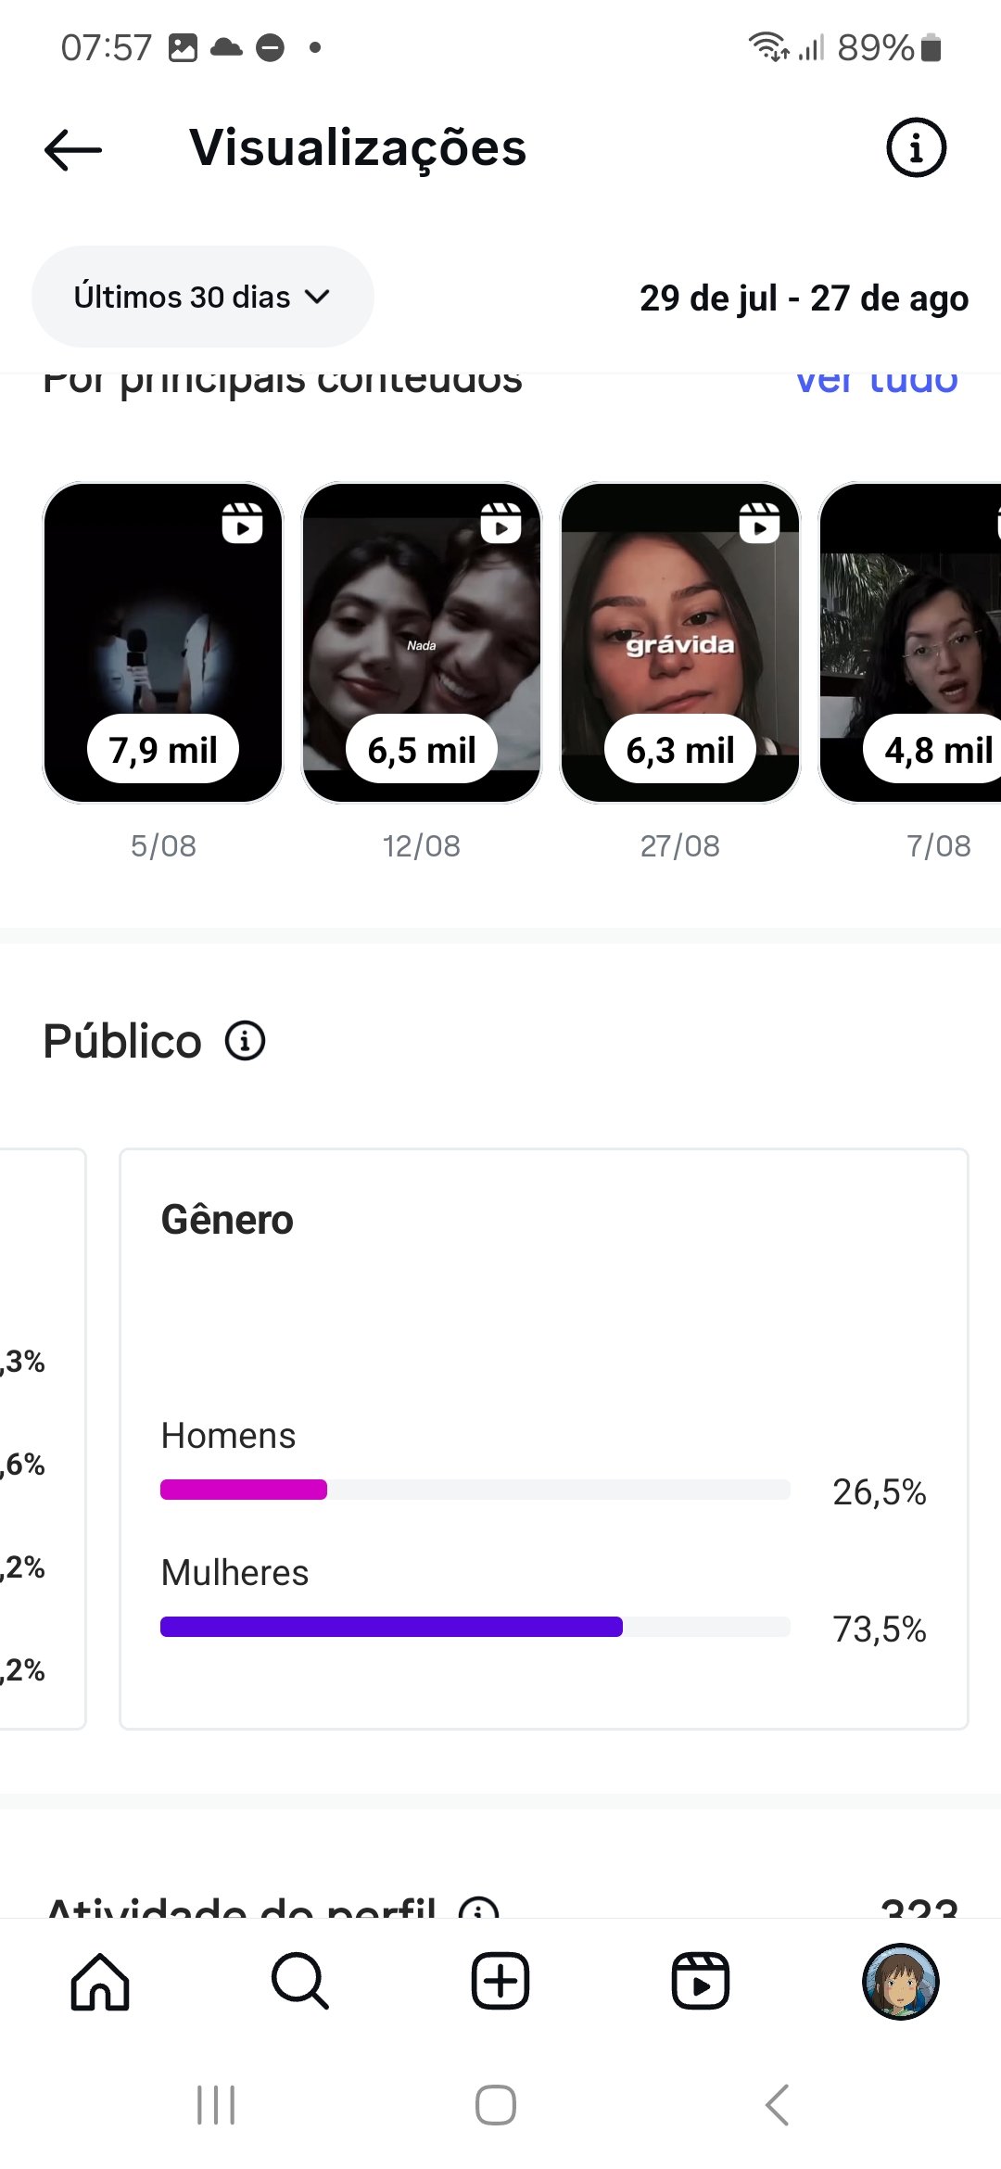
Task: Open the reel with 7,9 mil views
Action: [163, 642]
